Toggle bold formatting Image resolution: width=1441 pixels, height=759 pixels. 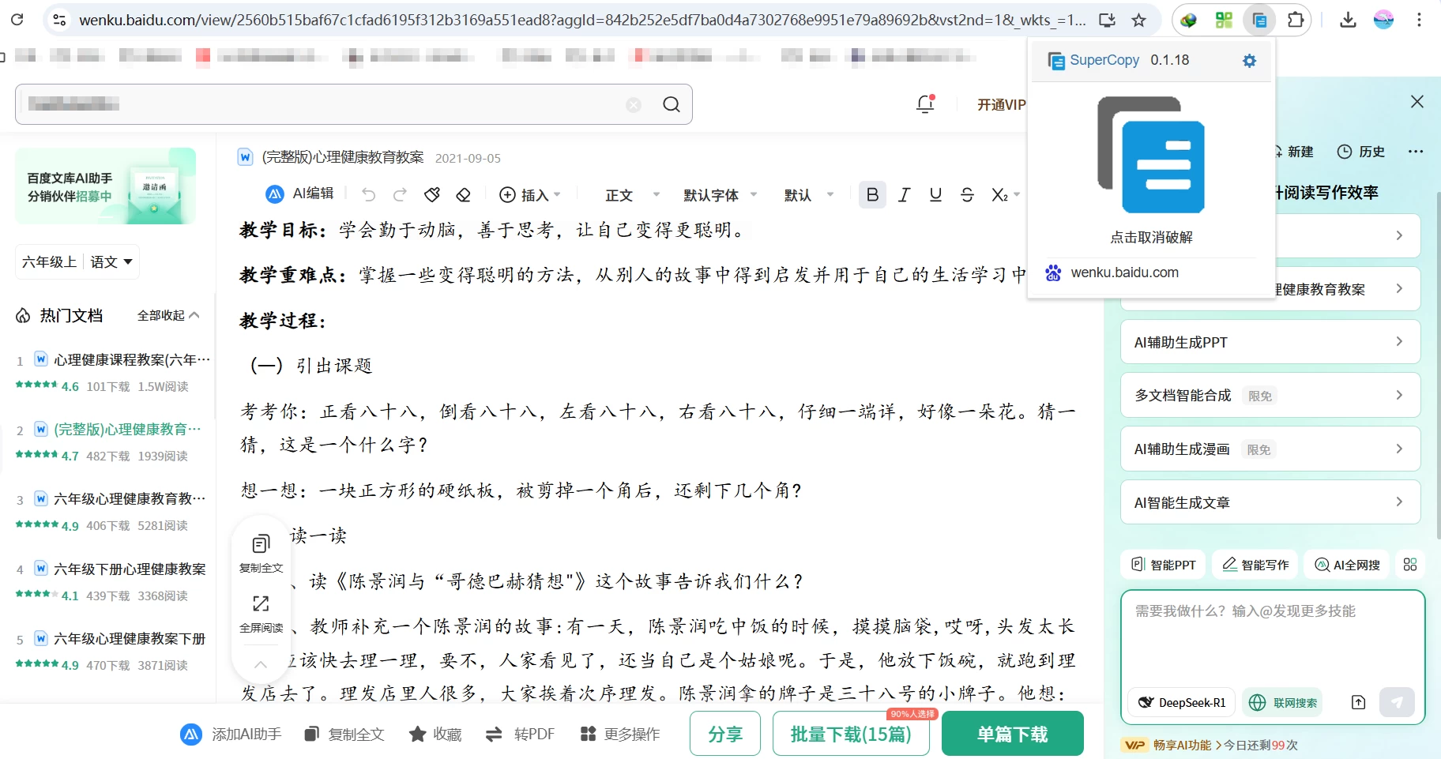pos(871,194)
